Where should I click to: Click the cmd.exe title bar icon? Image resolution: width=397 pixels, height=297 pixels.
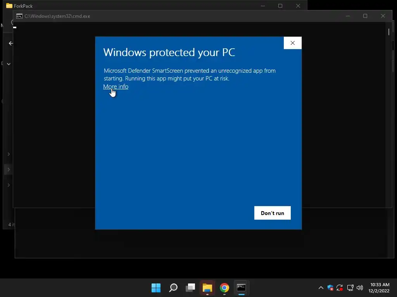[x=19, y=16]
